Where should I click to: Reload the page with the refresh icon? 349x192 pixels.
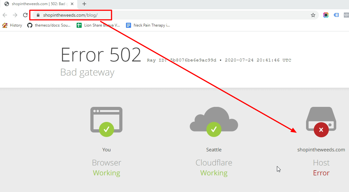25,15
